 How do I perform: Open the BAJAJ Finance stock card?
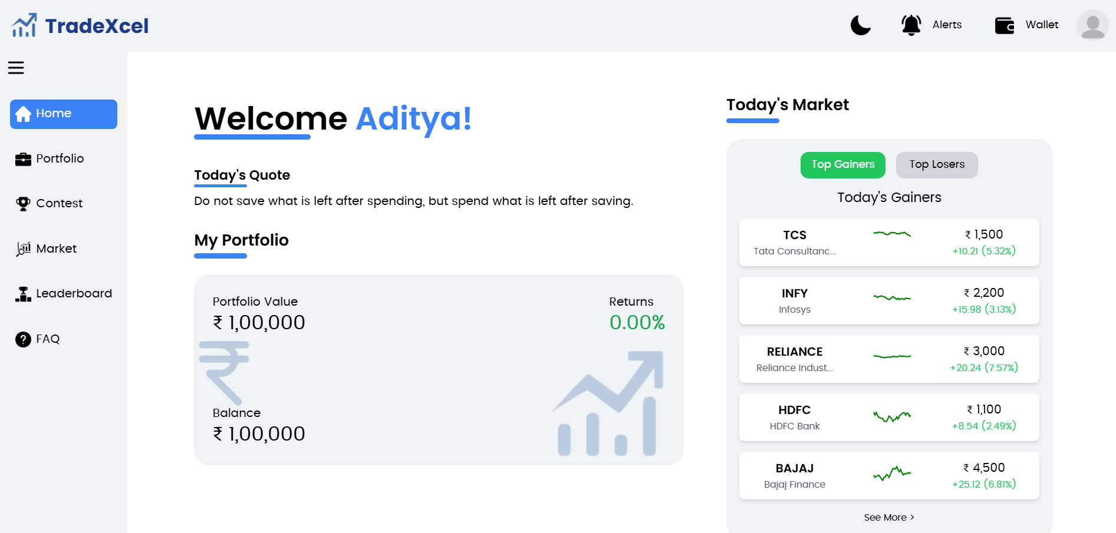tap(889, 475)
